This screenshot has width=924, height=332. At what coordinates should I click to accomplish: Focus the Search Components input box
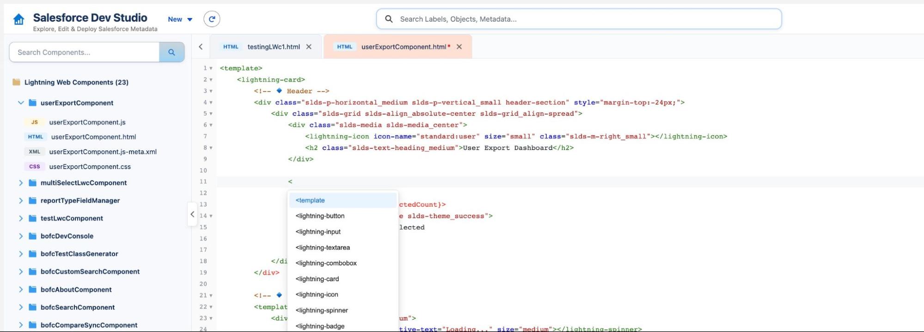pyautogui.click(x=84, y=52)
